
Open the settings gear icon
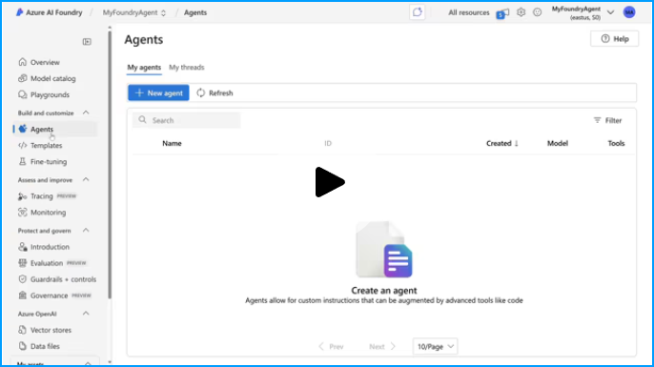(521, 12)
